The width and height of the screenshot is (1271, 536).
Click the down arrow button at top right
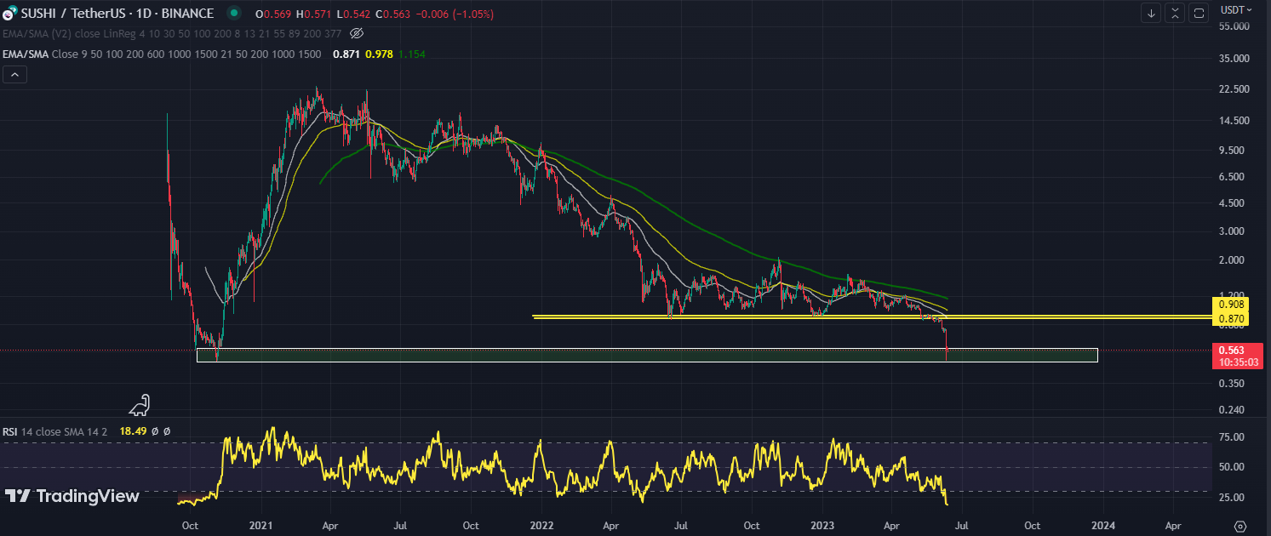pyautogui.click(x=1151, y=13)
